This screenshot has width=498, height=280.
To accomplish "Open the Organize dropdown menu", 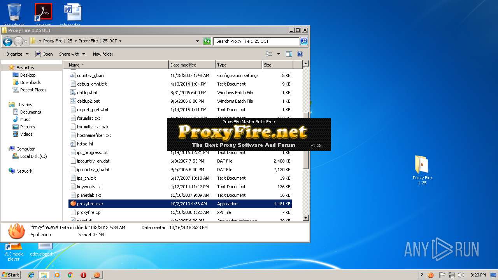I will (x=17, y=54).
